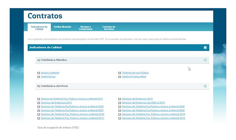Click download icon beside Telefonía Fija
The image size is (236, 140).
[39, 77]
